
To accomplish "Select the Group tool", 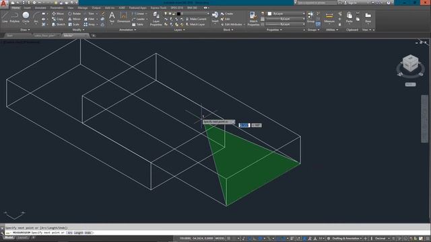I will pyautogui.click(x=310, y=17).
